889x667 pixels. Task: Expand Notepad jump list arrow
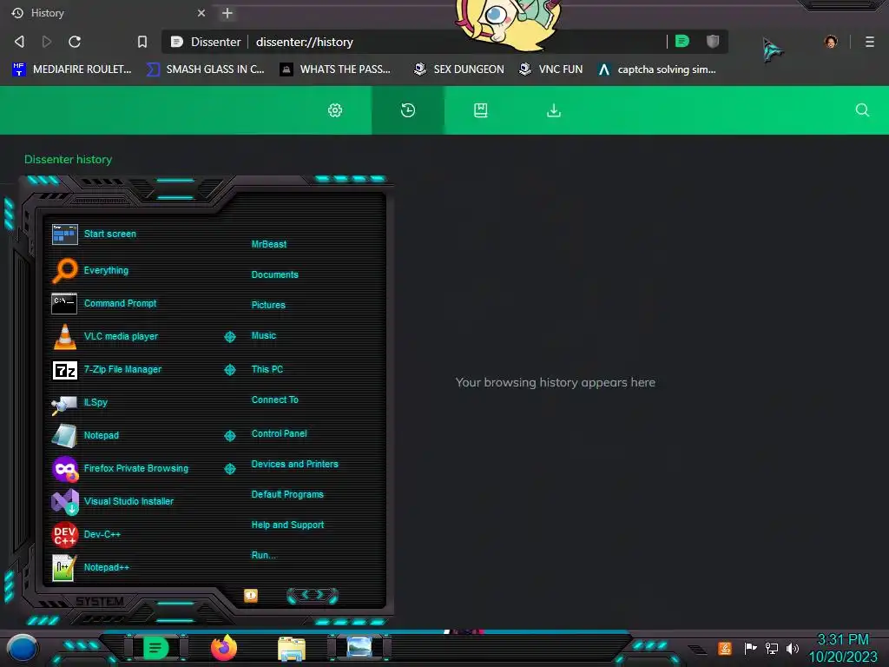click(229, 436)
